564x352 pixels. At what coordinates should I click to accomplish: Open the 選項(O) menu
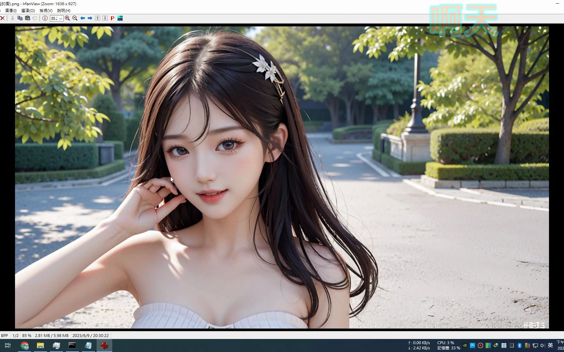(x=28, y=10)
